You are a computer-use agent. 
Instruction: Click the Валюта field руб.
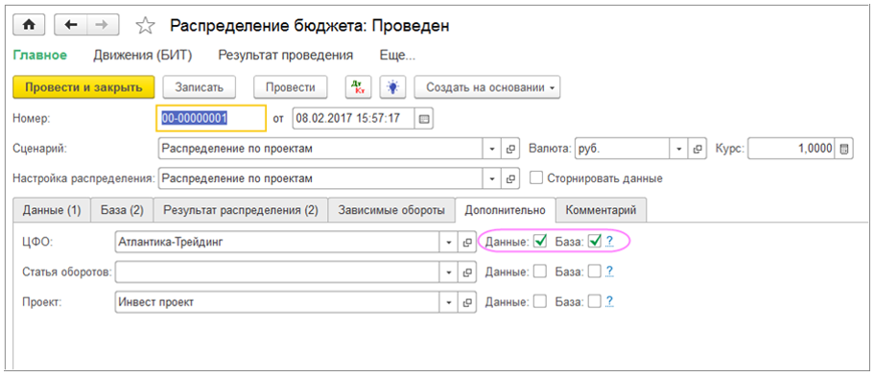tap(623, 149)
